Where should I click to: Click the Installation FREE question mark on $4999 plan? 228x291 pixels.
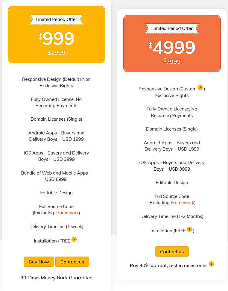tap(189, 229)
